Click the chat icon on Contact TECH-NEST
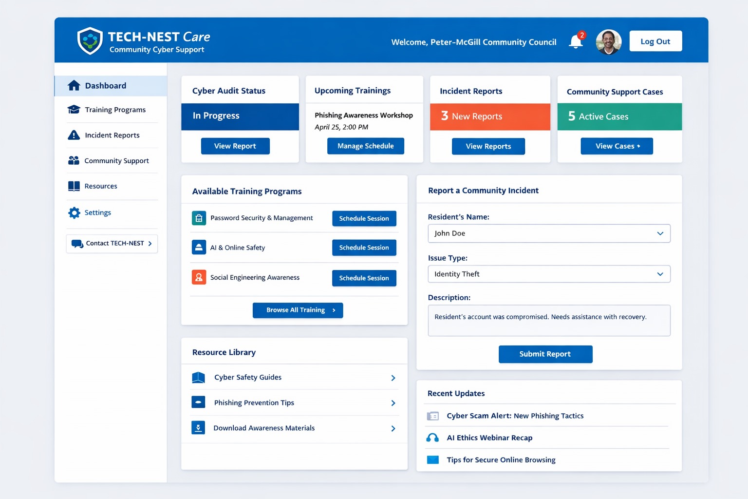This screenshot has height=499, width=748. pyautogui.click(x=77, y=243)
